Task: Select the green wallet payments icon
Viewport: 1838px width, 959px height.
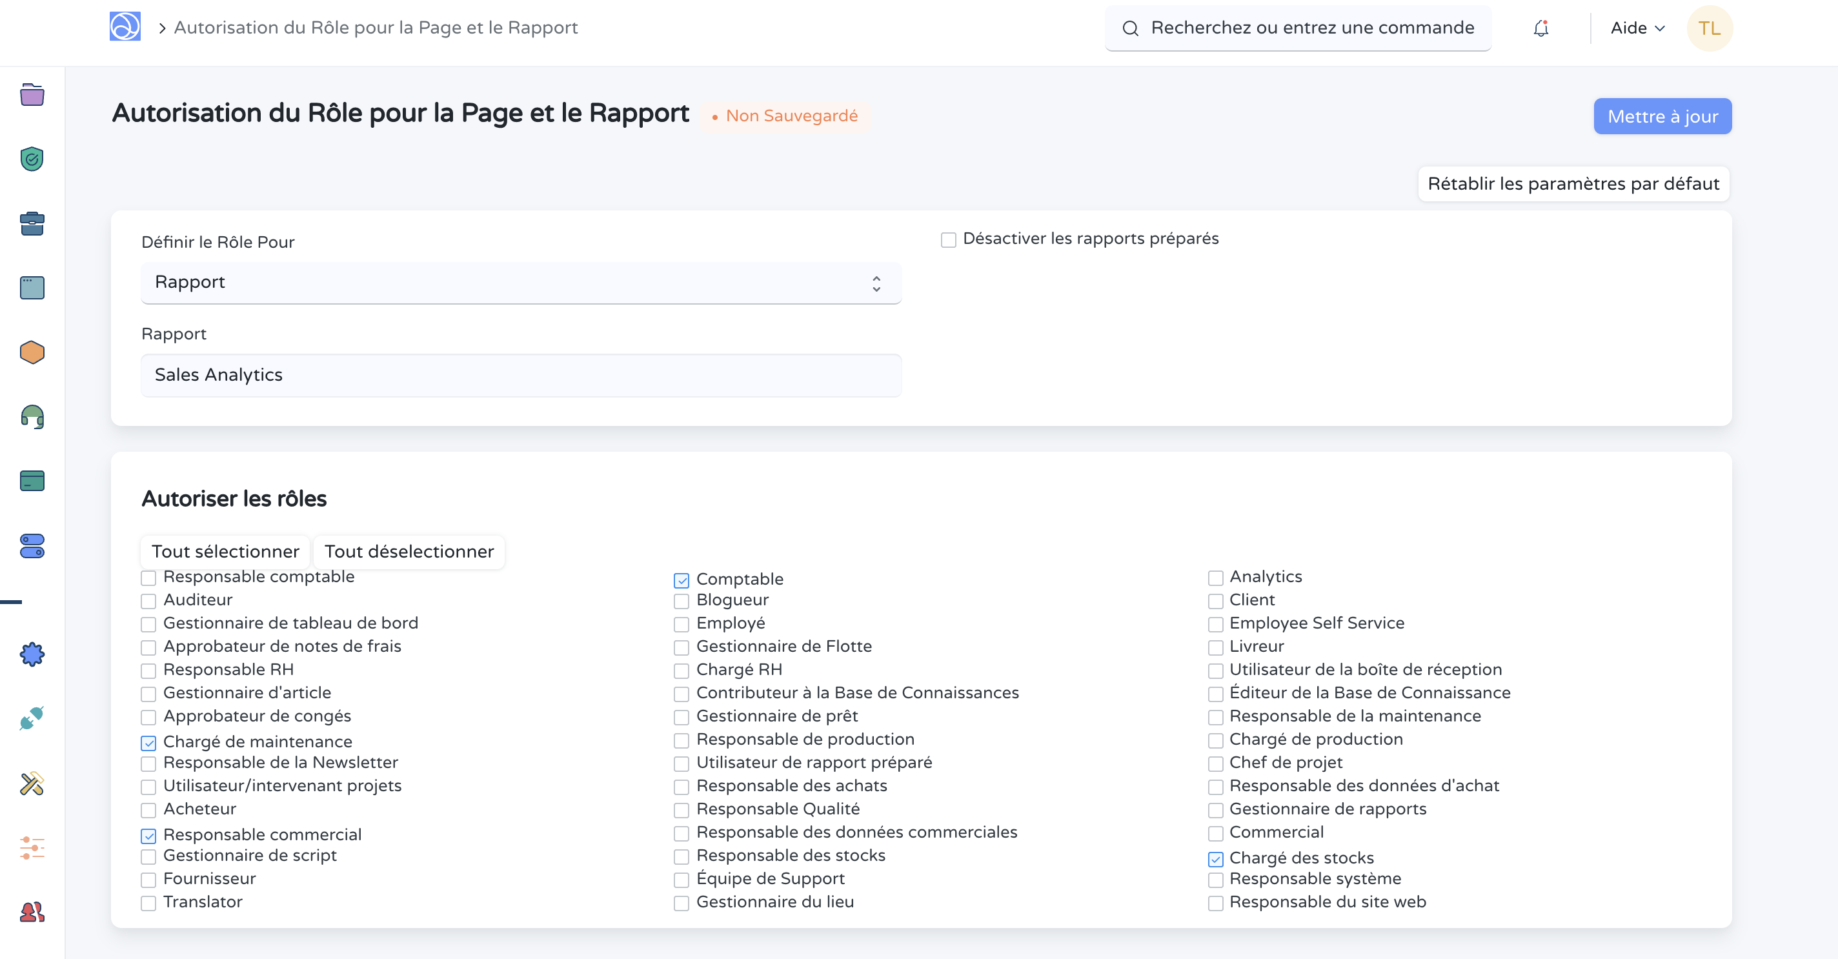Action: pos(32,480)
